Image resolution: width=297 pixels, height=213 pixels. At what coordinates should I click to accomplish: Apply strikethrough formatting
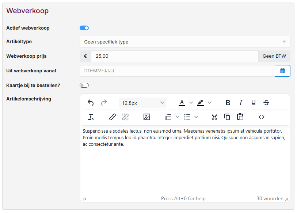coord(266,103)
